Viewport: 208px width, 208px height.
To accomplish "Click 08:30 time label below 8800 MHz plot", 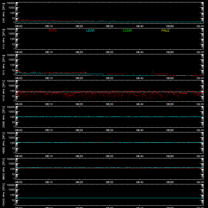I will point(109,182).
